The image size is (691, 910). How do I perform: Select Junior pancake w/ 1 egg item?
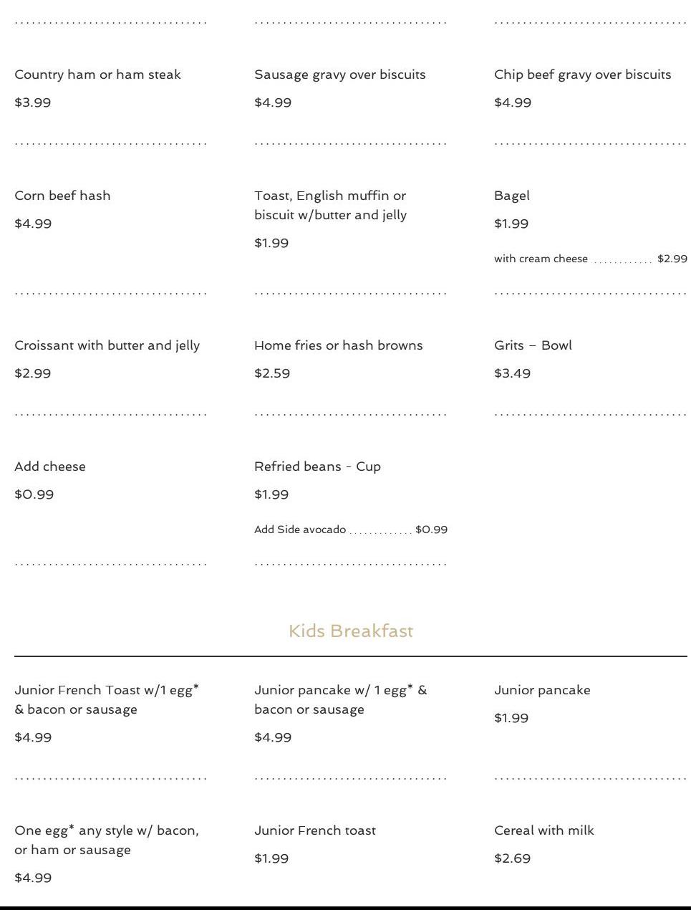pyautogui.click(x=340, y=699)
